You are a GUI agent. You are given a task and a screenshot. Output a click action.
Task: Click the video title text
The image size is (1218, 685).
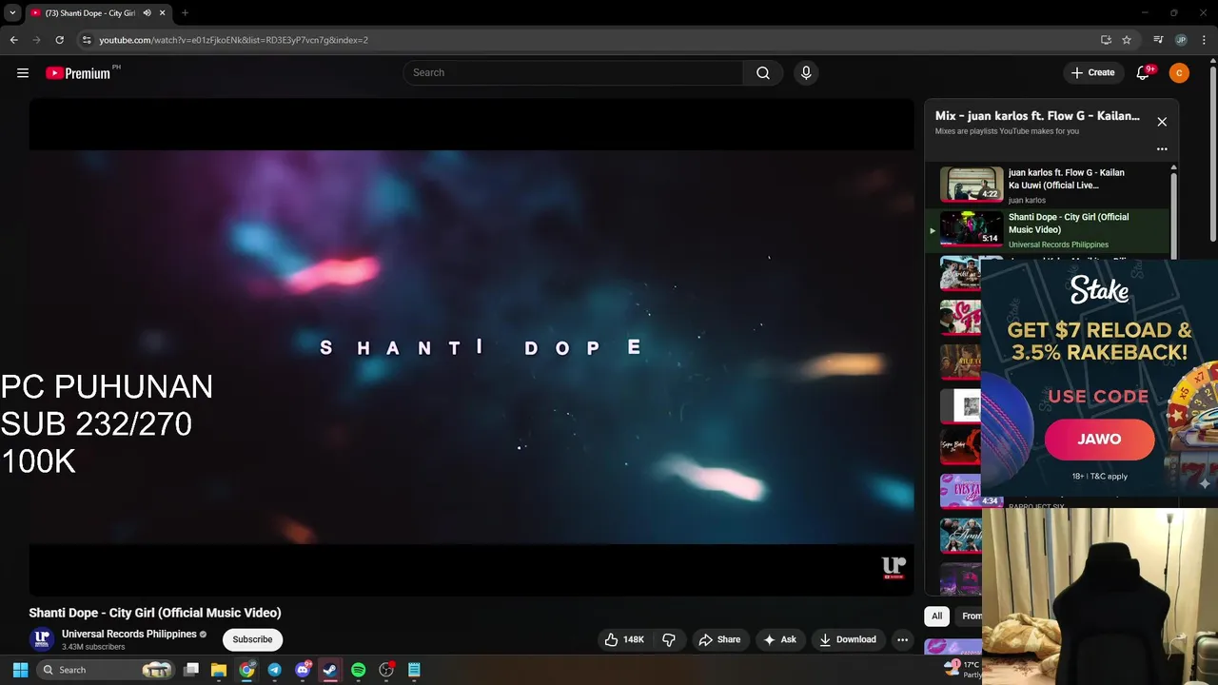tap(155, 613)
